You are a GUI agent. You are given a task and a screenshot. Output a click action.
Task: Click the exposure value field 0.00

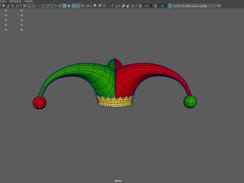(147, 6)
